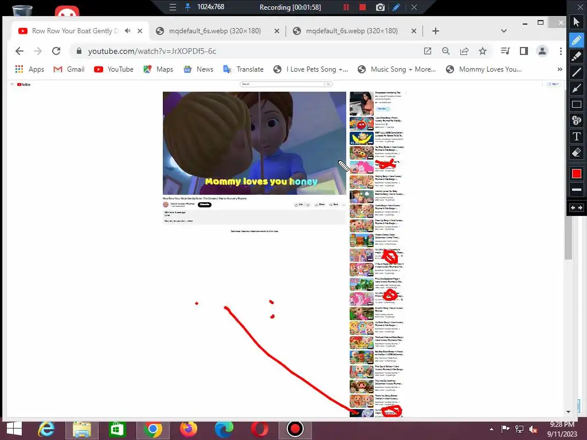Toggle the recorder toolbar pin

tap(187, 7)
